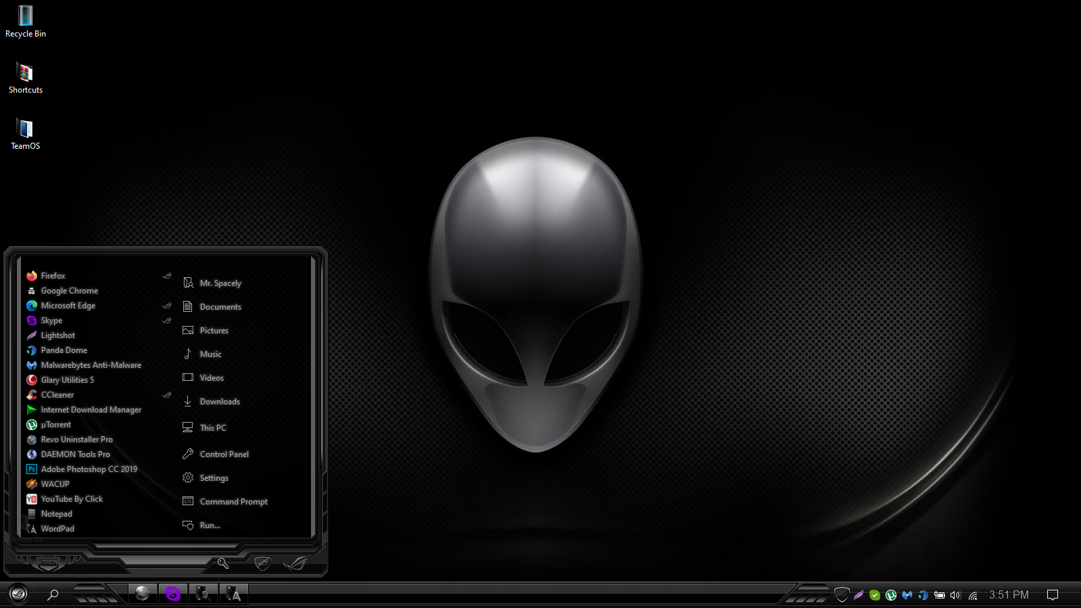Open the ROG shield tray icon
The width and height of the screenshot is (1081, 608).
pyautogui.click(x=842, y=595)
